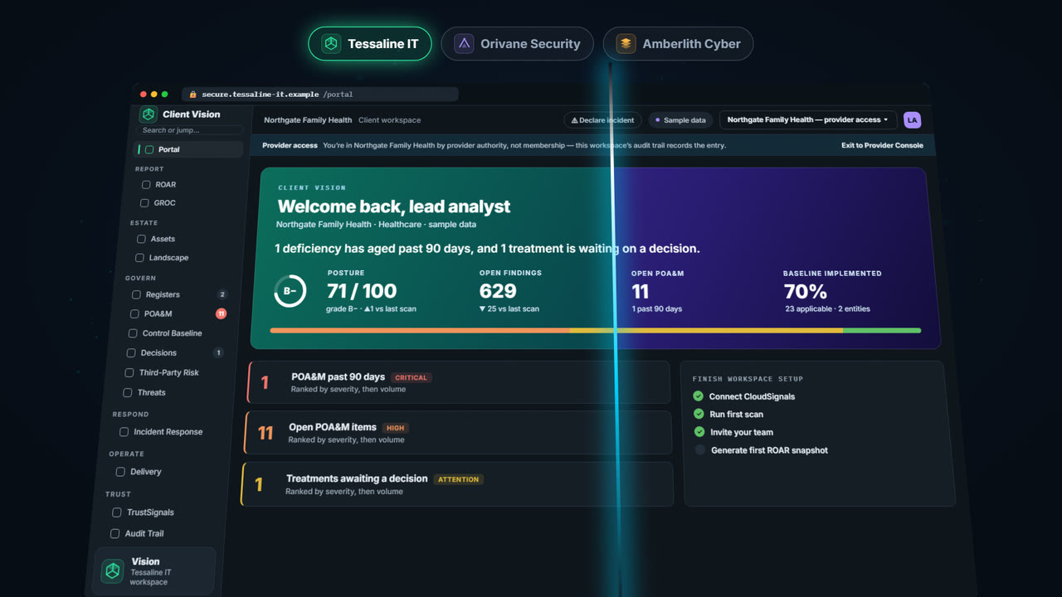Image resolution: width=1062 pixels, height=597 pixels.
Task: Open Portal in the sidebar
Action: [189, 149]
